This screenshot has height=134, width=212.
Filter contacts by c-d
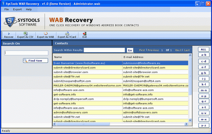tap(204, 61)
